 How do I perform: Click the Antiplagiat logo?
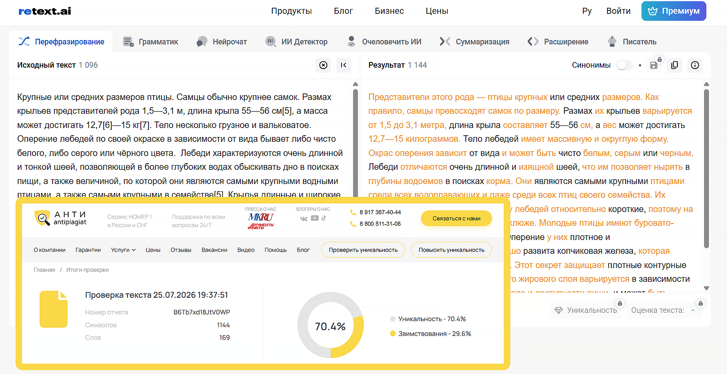tap(60, 218)
